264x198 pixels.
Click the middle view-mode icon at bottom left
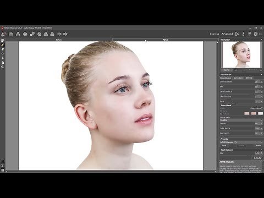[3, 166]
